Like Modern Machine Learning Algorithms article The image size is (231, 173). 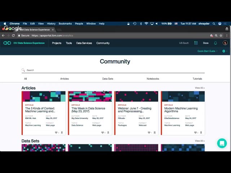[195, 133]
